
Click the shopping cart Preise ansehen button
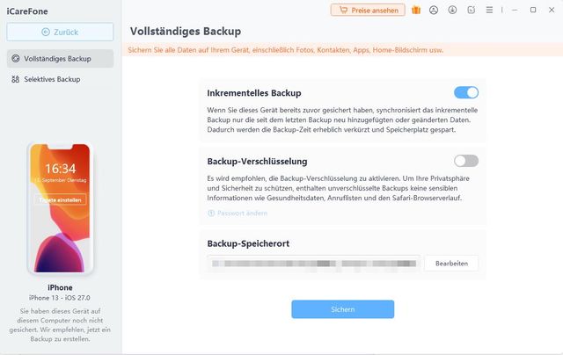[x=368, y=10]
